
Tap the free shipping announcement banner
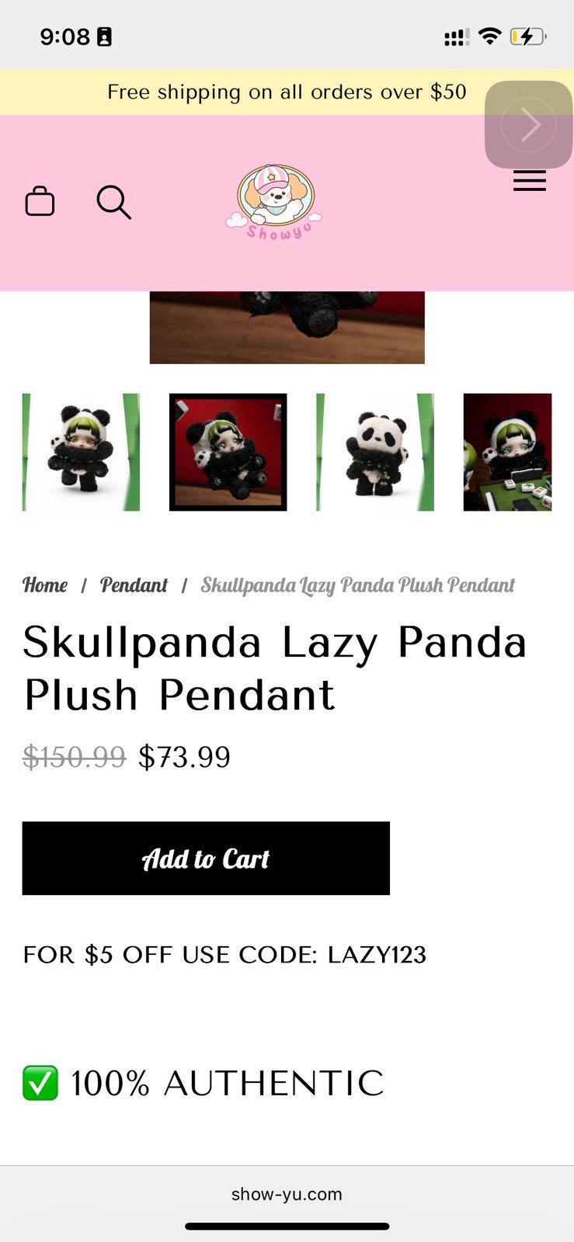(287, 92)
